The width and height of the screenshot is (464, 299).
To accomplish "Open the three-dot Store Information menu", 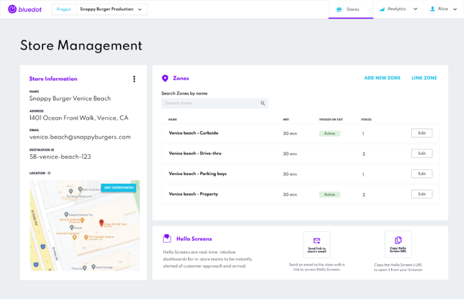I will tap(134, 79).
